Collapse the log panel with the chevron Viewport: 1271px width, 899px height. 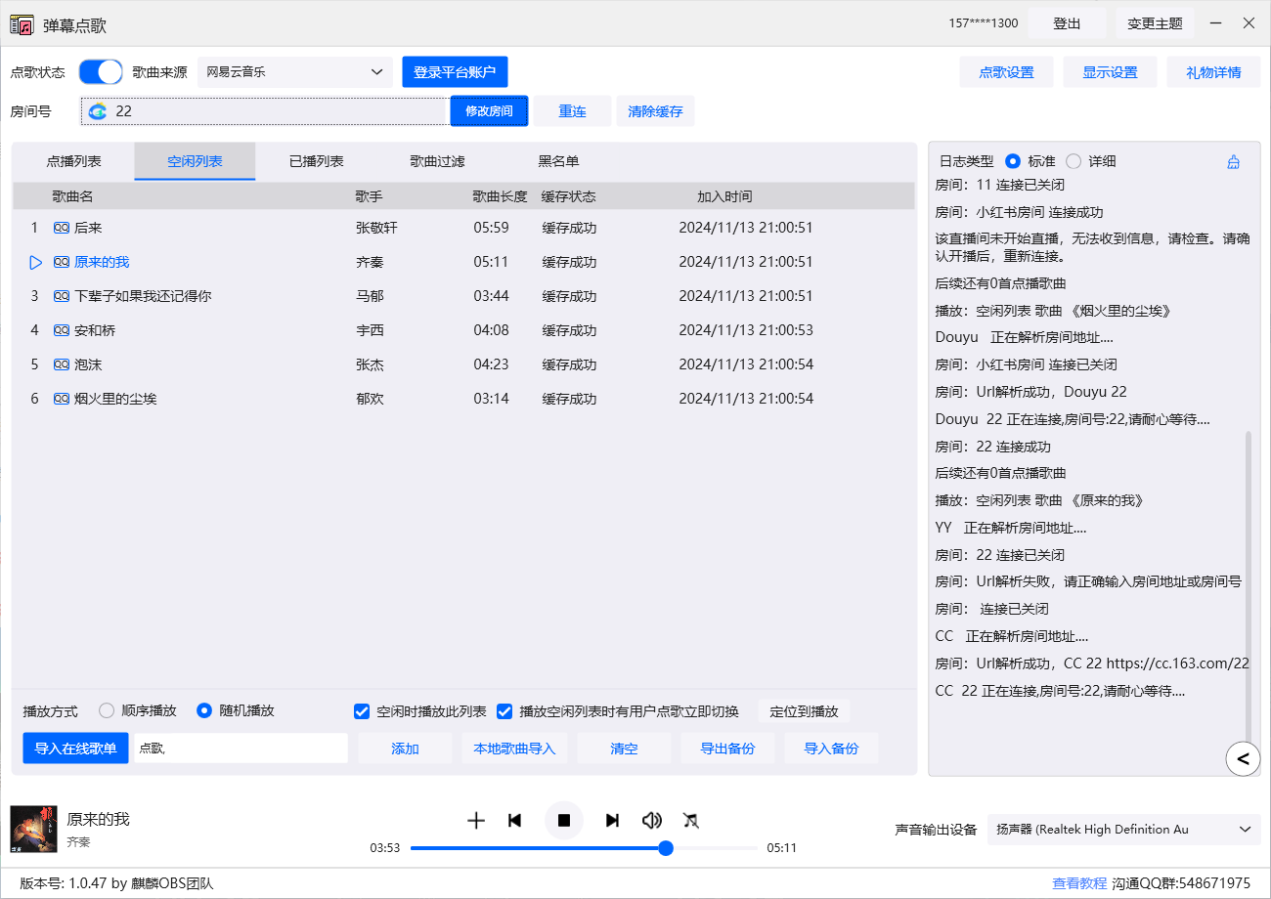point(1243,759)
